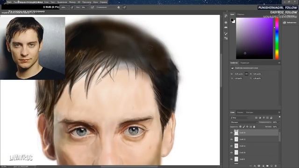Open the Histogram collapsed panel icon
Viewport: 299px width, 168px height.
(226, 28)
